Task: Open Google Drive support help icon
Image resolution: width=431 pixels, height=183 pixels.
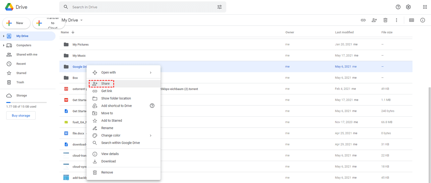Action: click(398, 7)
